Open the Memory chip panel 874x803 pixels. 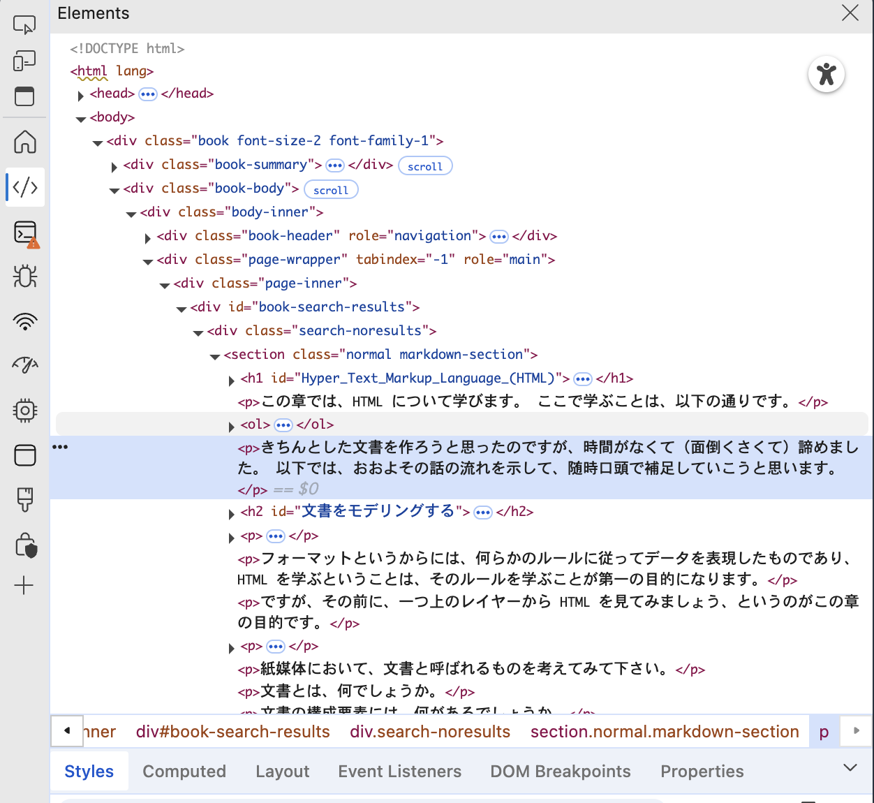24,411
